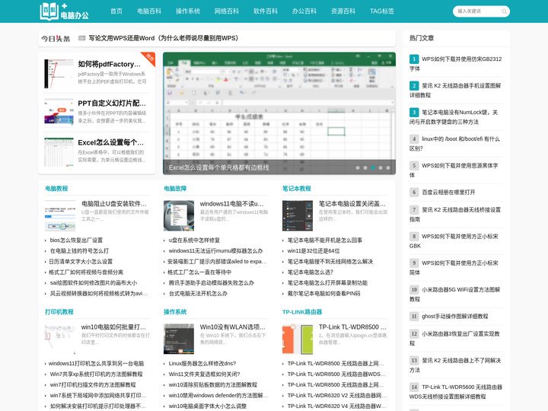548x411 pixels.
Task: Open the 笔记本电脑设置关闭盖 article thumbnail
Action: click(298, 215)
